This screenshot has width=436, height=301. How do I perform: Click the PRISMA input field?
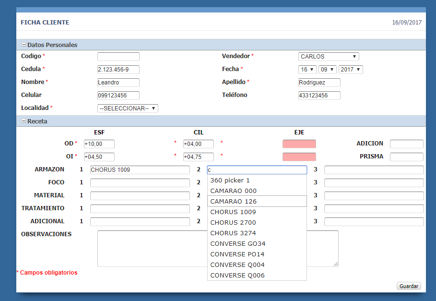[x=406, y=157]
